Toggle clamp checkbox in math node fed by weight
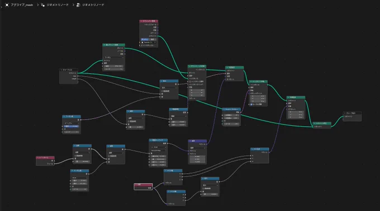Image resolution: width=380 pixels, height=211 pixels. (129, 121)
